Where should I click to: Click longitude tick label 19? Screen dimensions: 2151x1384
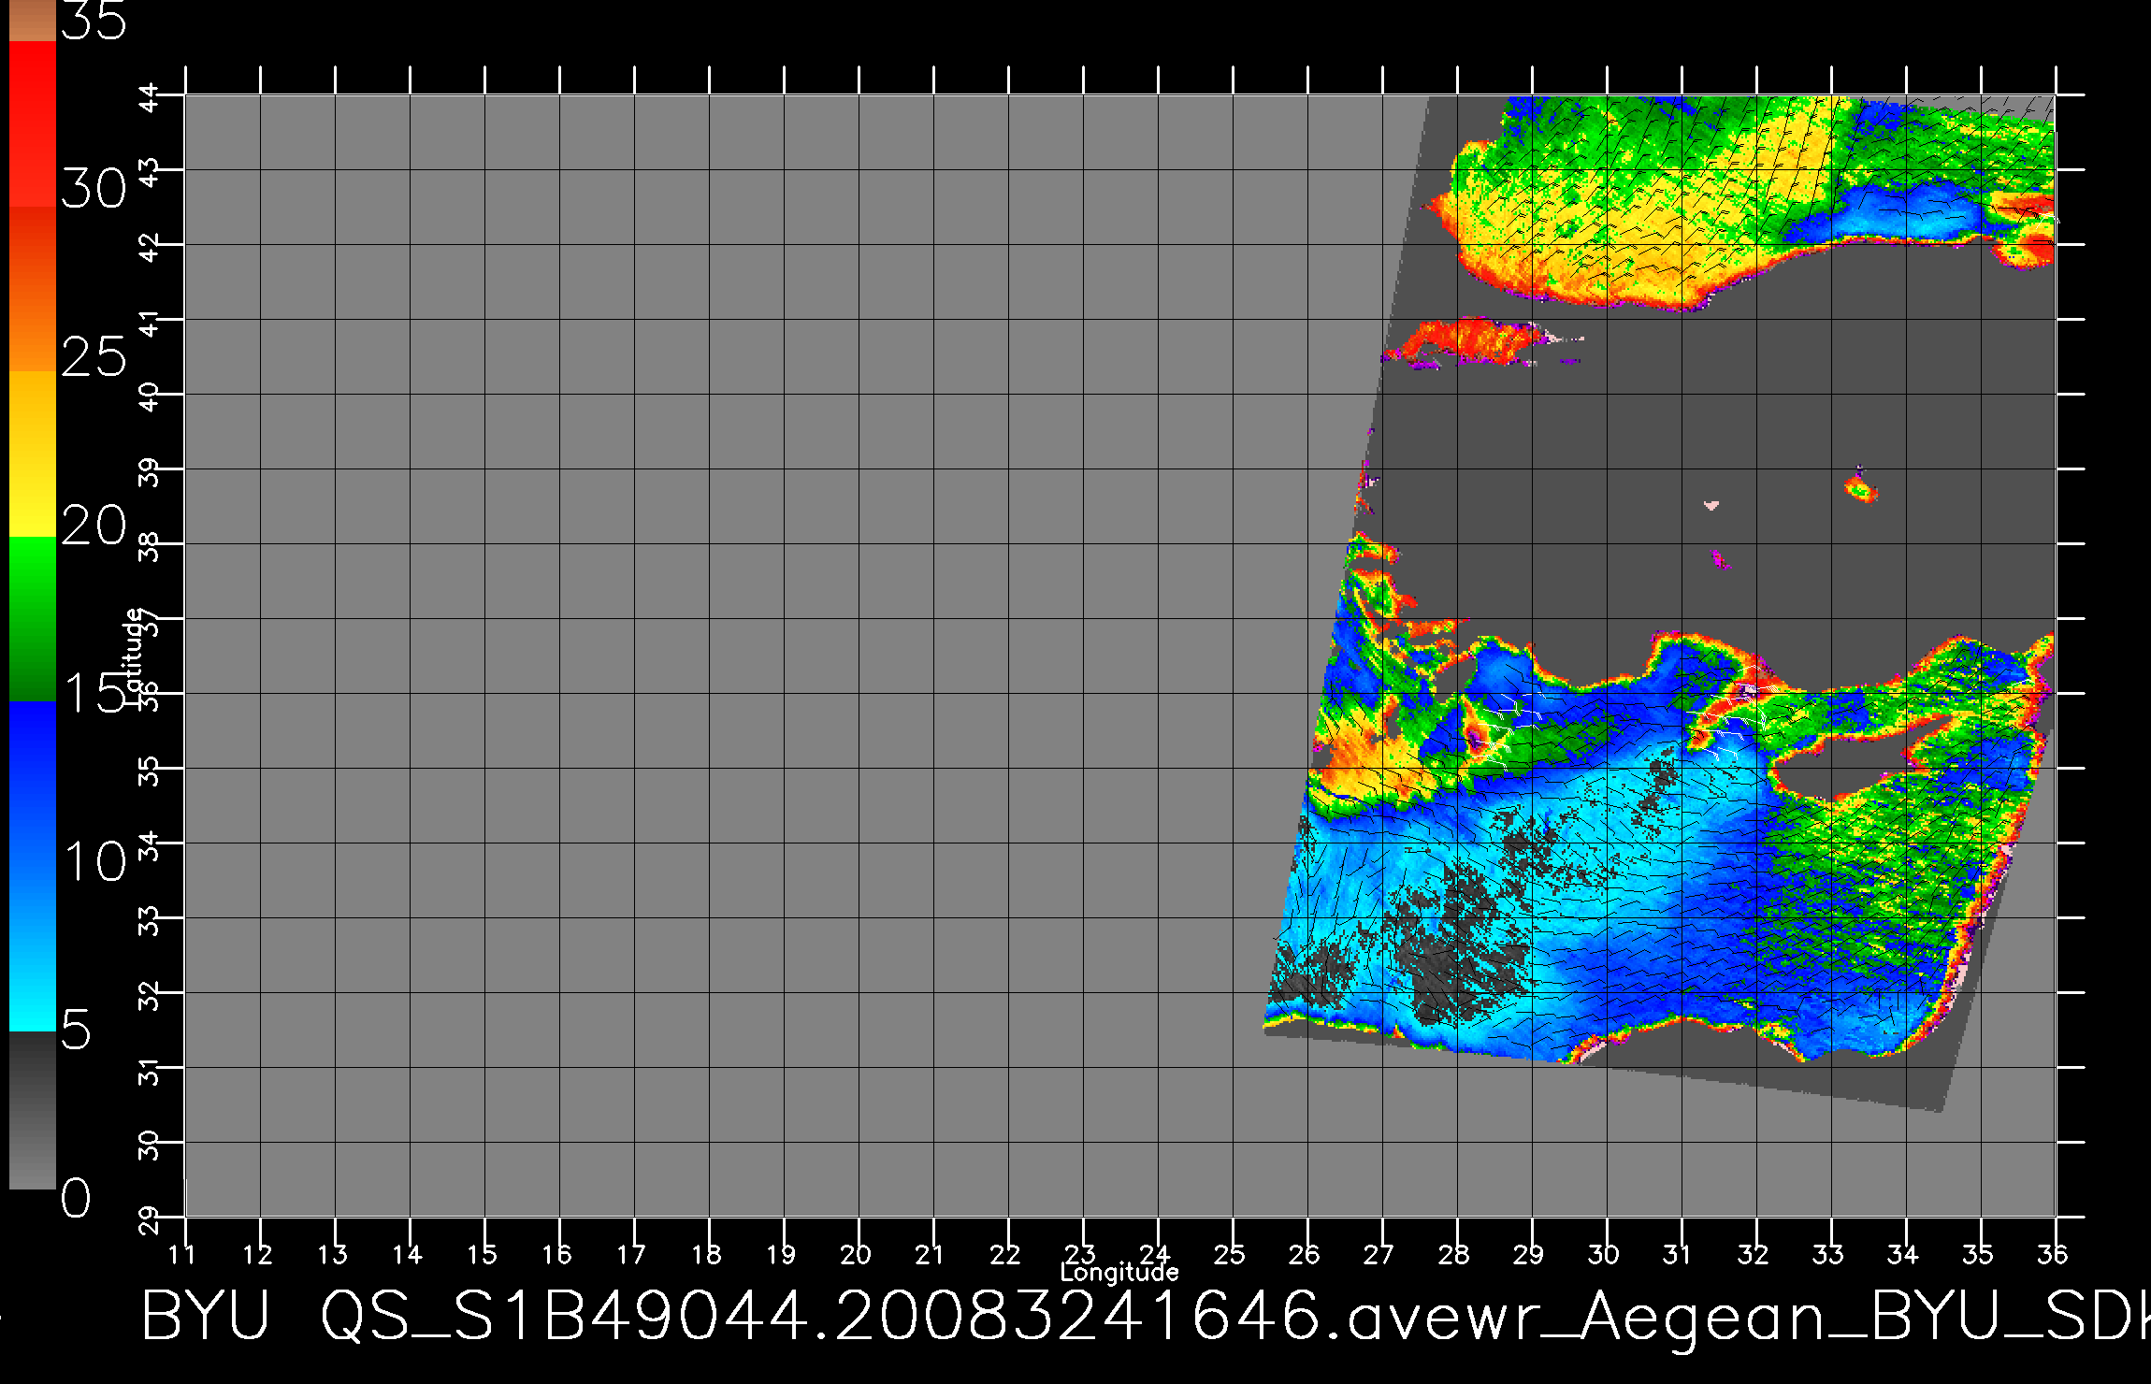click(x=781, y=1254)
